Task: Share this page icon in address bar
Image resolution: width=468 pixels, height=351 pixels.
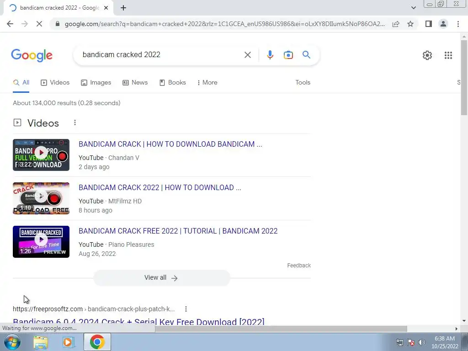Action: pos(396,24)
